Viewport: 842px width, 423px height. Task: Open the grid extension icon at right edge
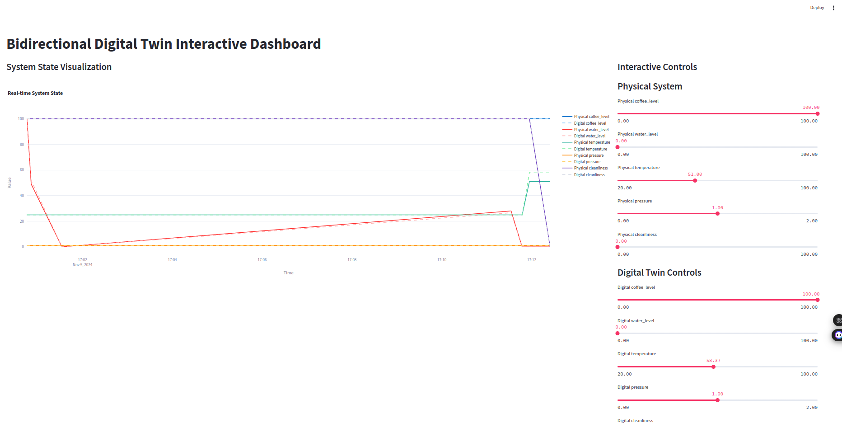838,320
